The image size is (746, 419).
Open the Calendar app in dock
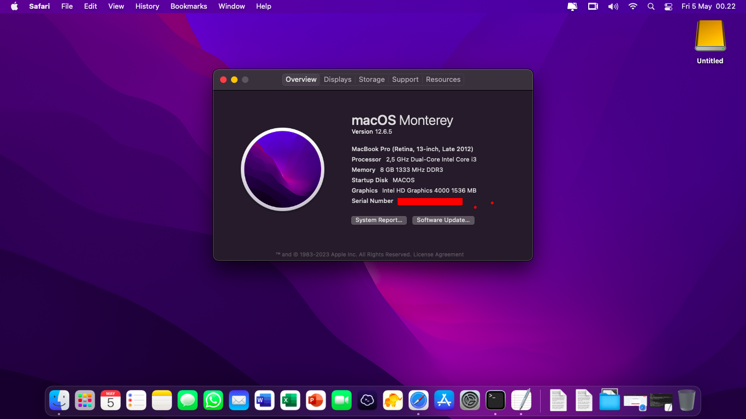[110, 400]
